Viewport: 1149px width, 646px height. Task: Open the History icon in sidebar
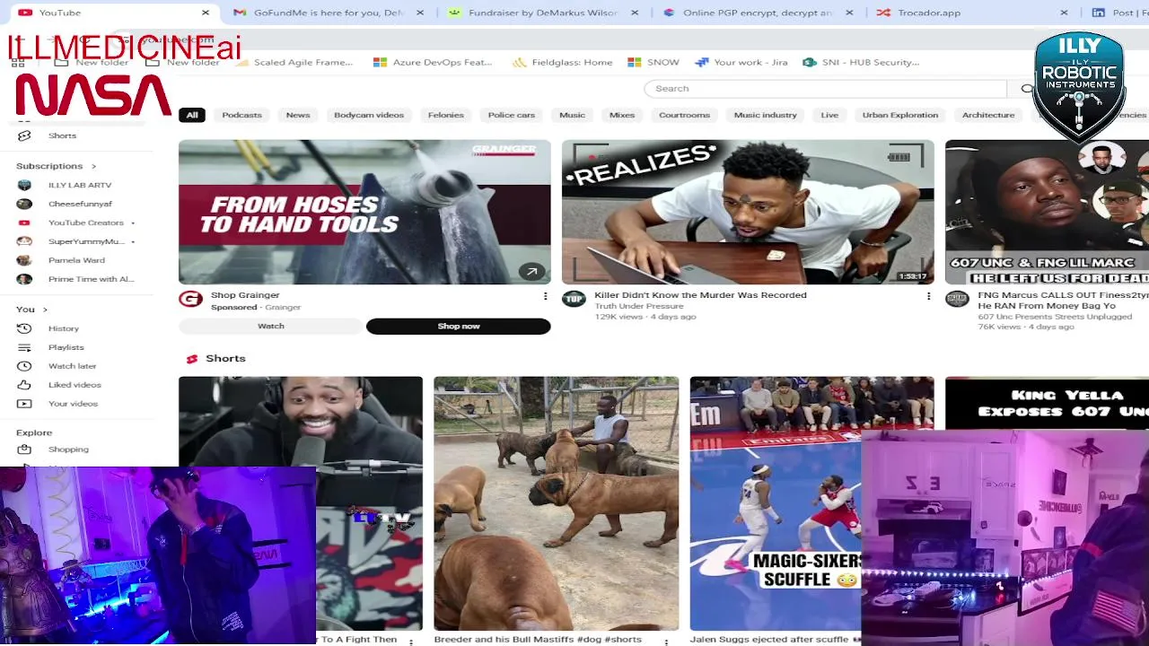24,328
